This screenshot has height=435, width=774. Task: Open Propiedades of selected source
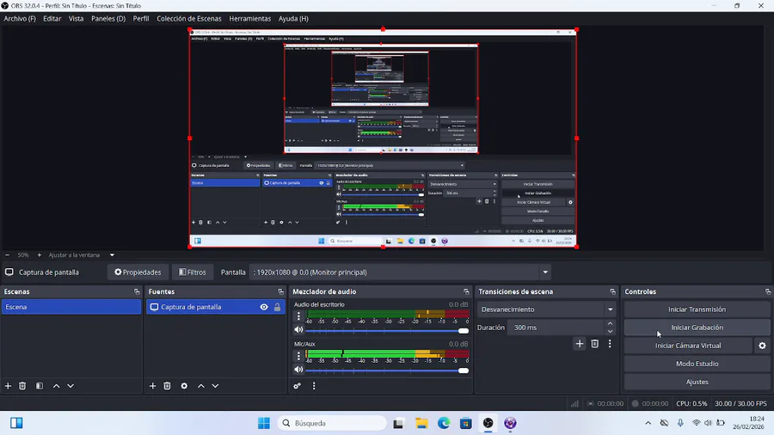click(x=138, y=273)
